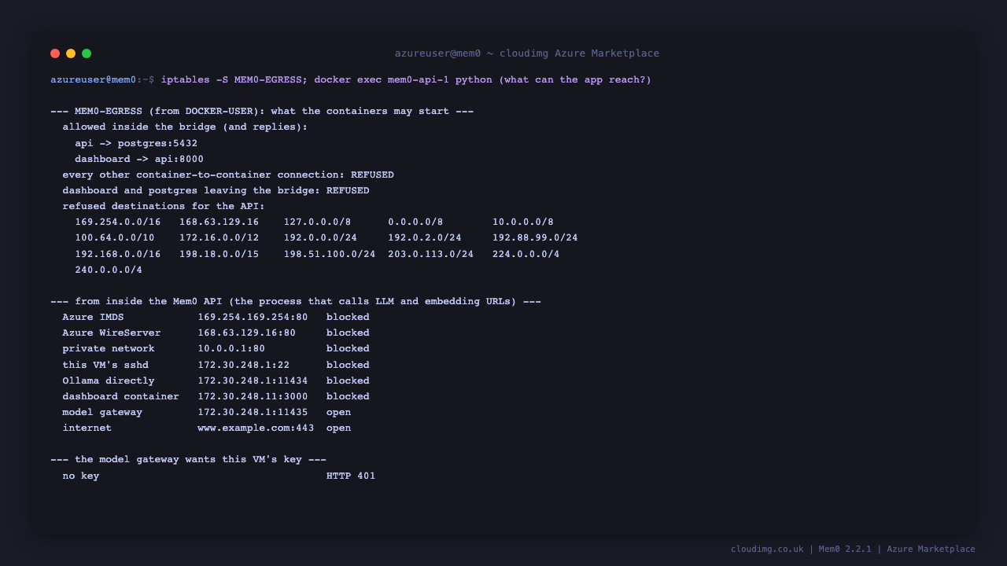
Task: Select the 198.51.100.0/24 refused destination
Action: (x=330, y=254)
